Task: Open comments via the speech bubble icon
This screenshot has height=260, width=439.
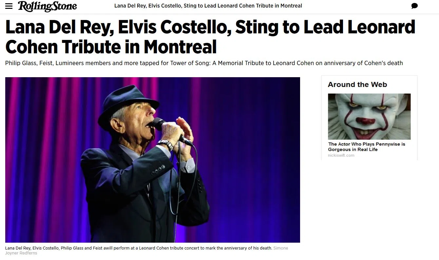Action: [x=414, y=6]
